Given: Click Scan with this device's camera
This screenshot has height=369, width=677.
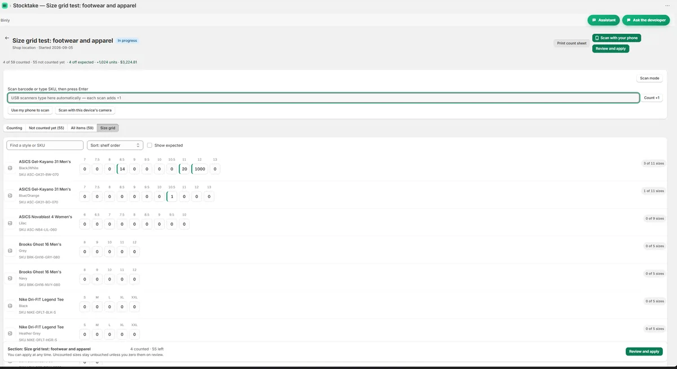Looking at the screenshot, I should (85, 110).
